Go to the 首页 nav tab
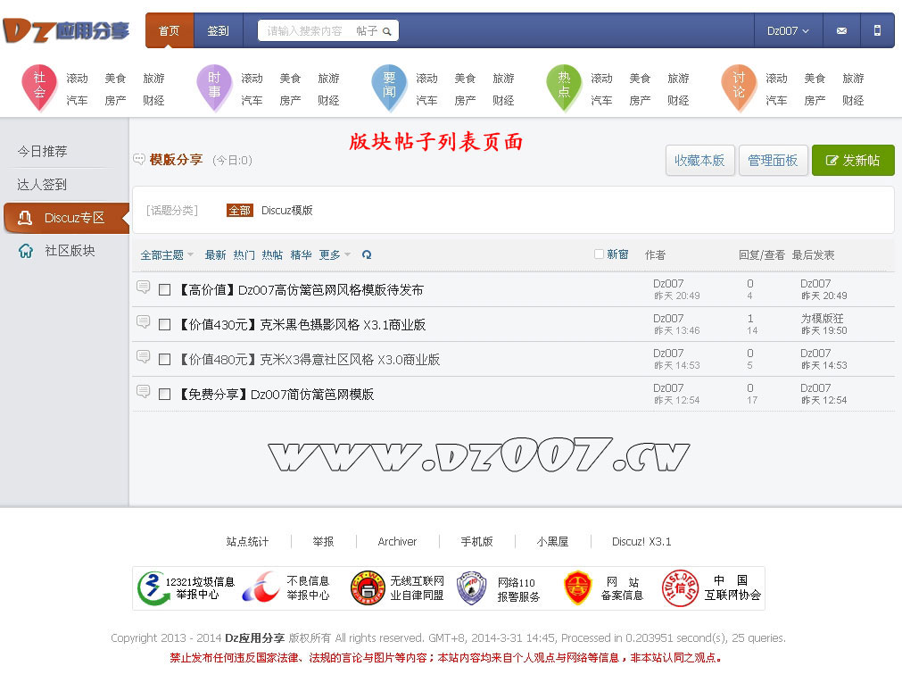 [170, 30]
